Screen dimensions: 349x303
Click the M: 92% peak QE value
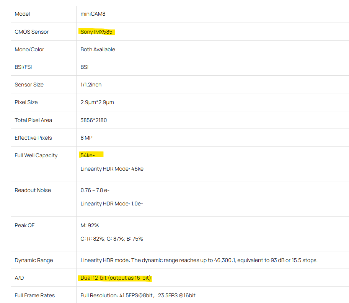click(90, 225)
